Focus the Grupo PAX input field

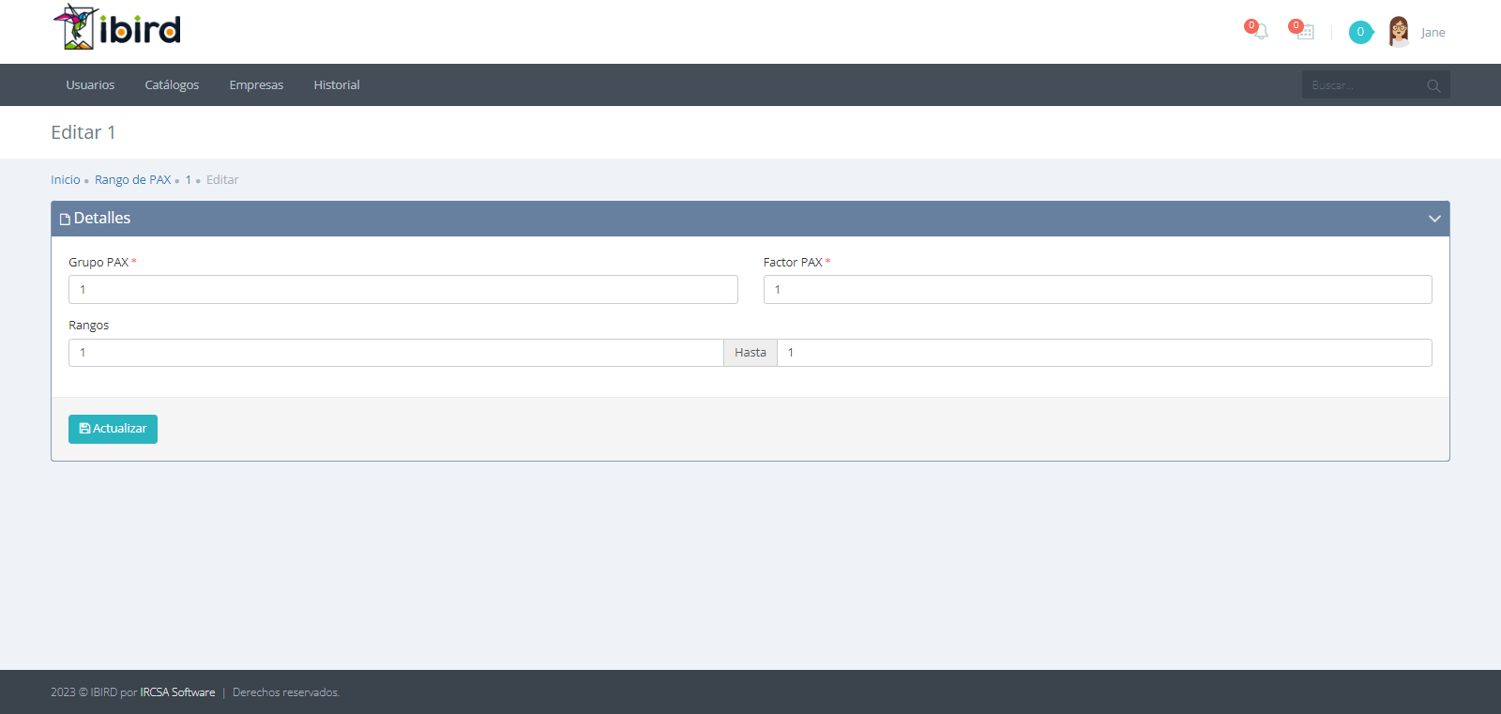click(403, 289)
